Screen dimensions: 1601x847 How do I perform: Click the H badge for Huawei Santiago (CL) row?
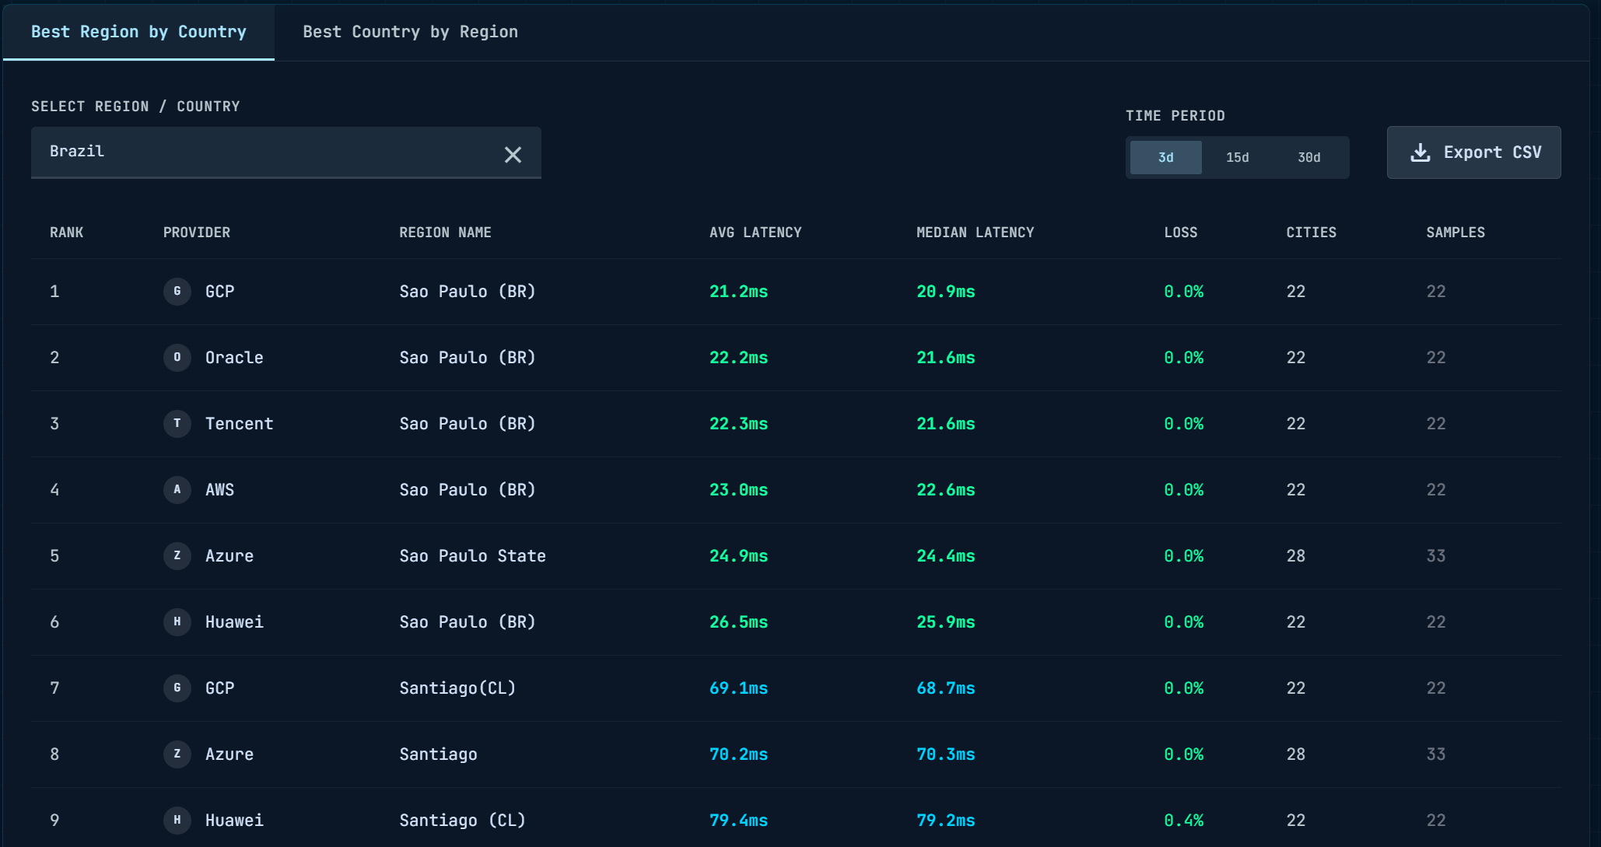pos(177,821)
